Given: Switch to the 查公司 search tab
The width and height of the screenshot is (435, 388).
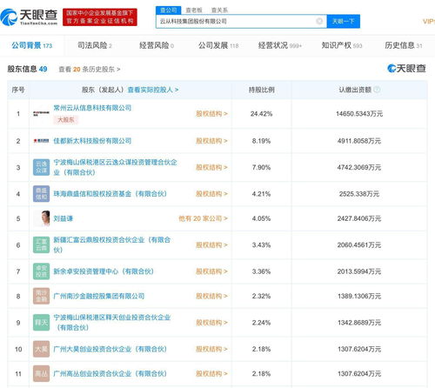Looking at the screenshot, I should coord(169,10).
